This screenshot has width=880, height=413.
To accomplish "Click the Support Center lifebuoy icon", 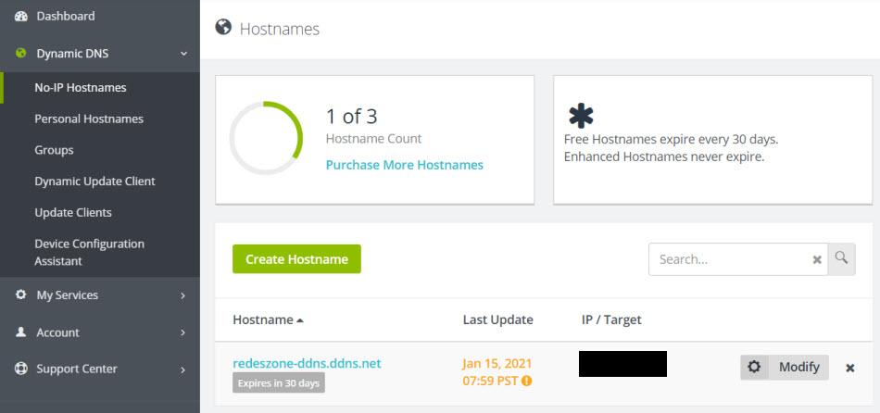I will 21,369.
